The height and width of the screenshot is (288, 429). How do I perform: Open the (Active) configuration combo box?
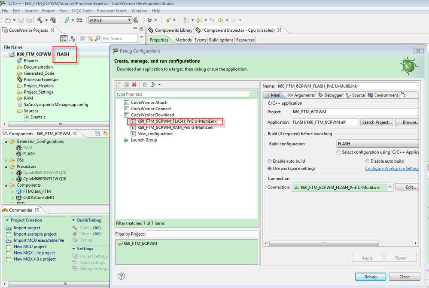tap(110, 20)
